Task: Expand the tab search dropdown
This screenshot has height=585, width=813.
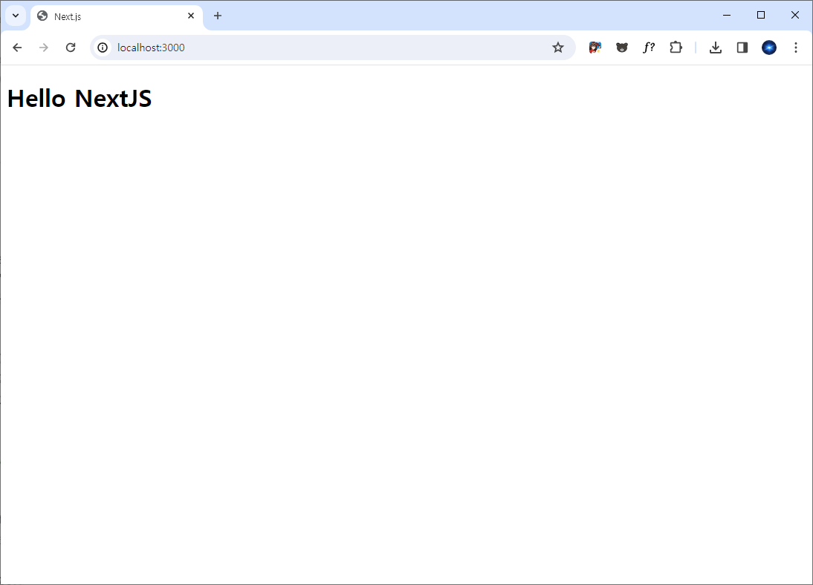Action: [16, 16]
